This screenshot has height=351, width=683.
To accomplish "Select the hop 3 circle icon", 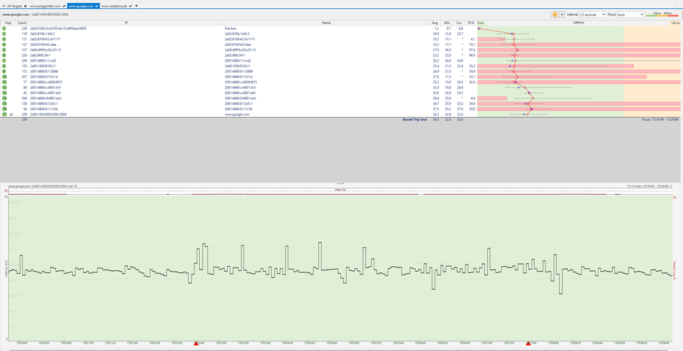I will pos(4,39).
